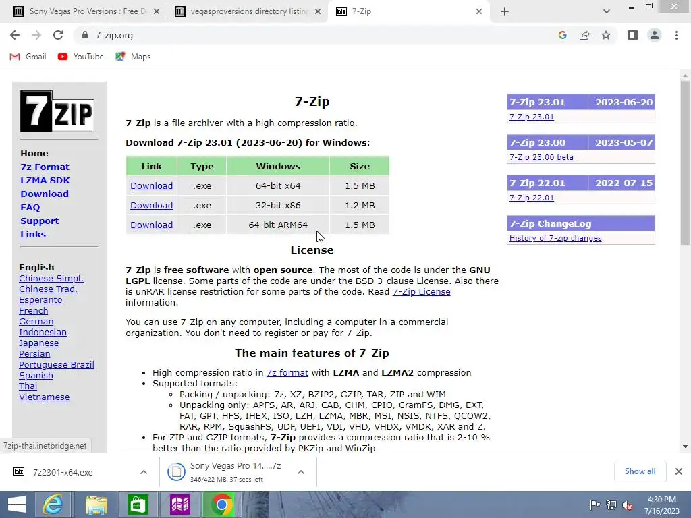The image size is (691, 518).
Task: Expand options for 7z2301-x64.exe download
Action: click(x=143, y=472)
